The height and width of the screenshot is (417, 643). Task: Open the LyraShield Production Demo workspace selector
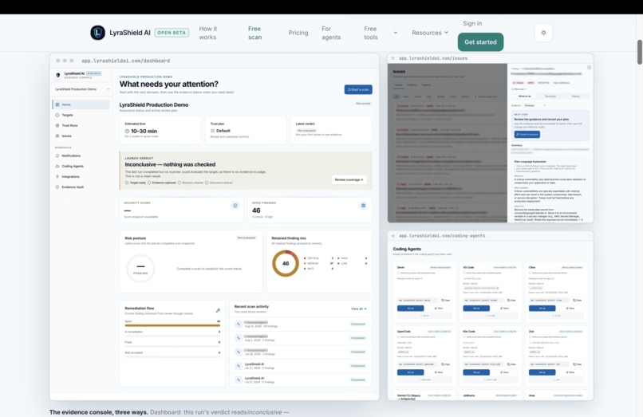coord(82,89)
